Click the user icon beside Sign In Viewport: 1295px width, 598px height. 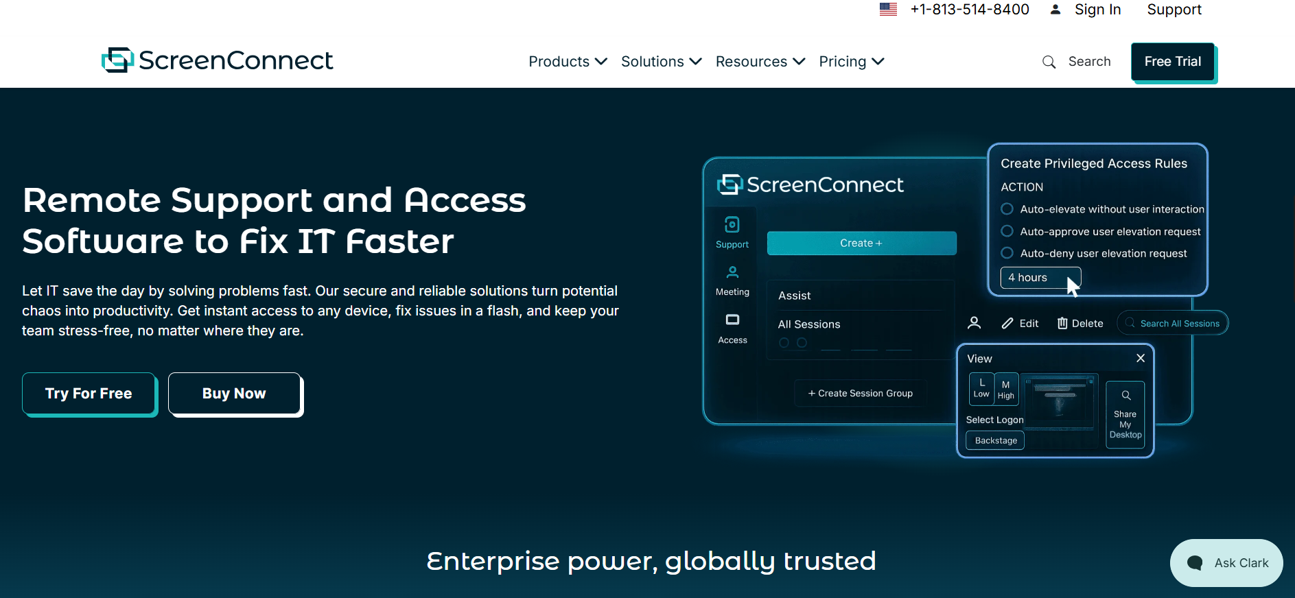1055,10
